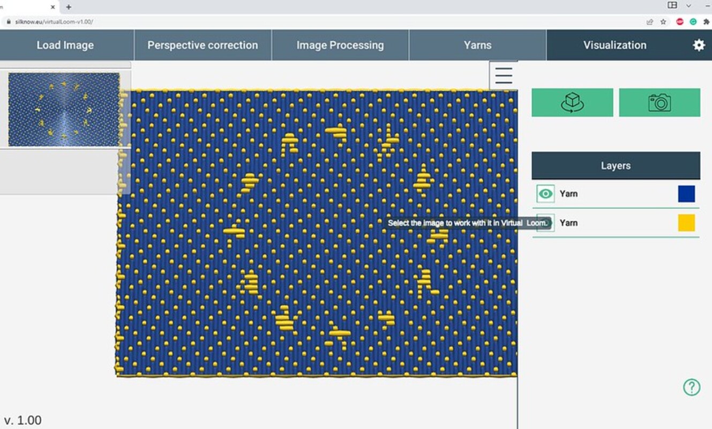Close the current browser tab
Image resolution: width=712 pixels, height=429 pixels.
pos(53,7)
